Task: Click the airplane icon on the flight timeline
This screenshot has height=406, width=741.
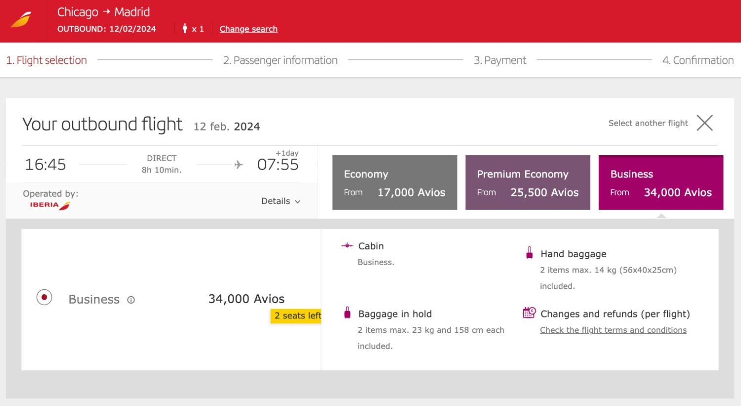Action: [x=239, y=164]
